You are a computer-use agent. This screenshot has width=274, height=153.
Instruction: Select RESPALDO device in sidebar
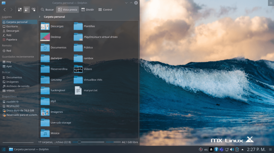[13, 106]
